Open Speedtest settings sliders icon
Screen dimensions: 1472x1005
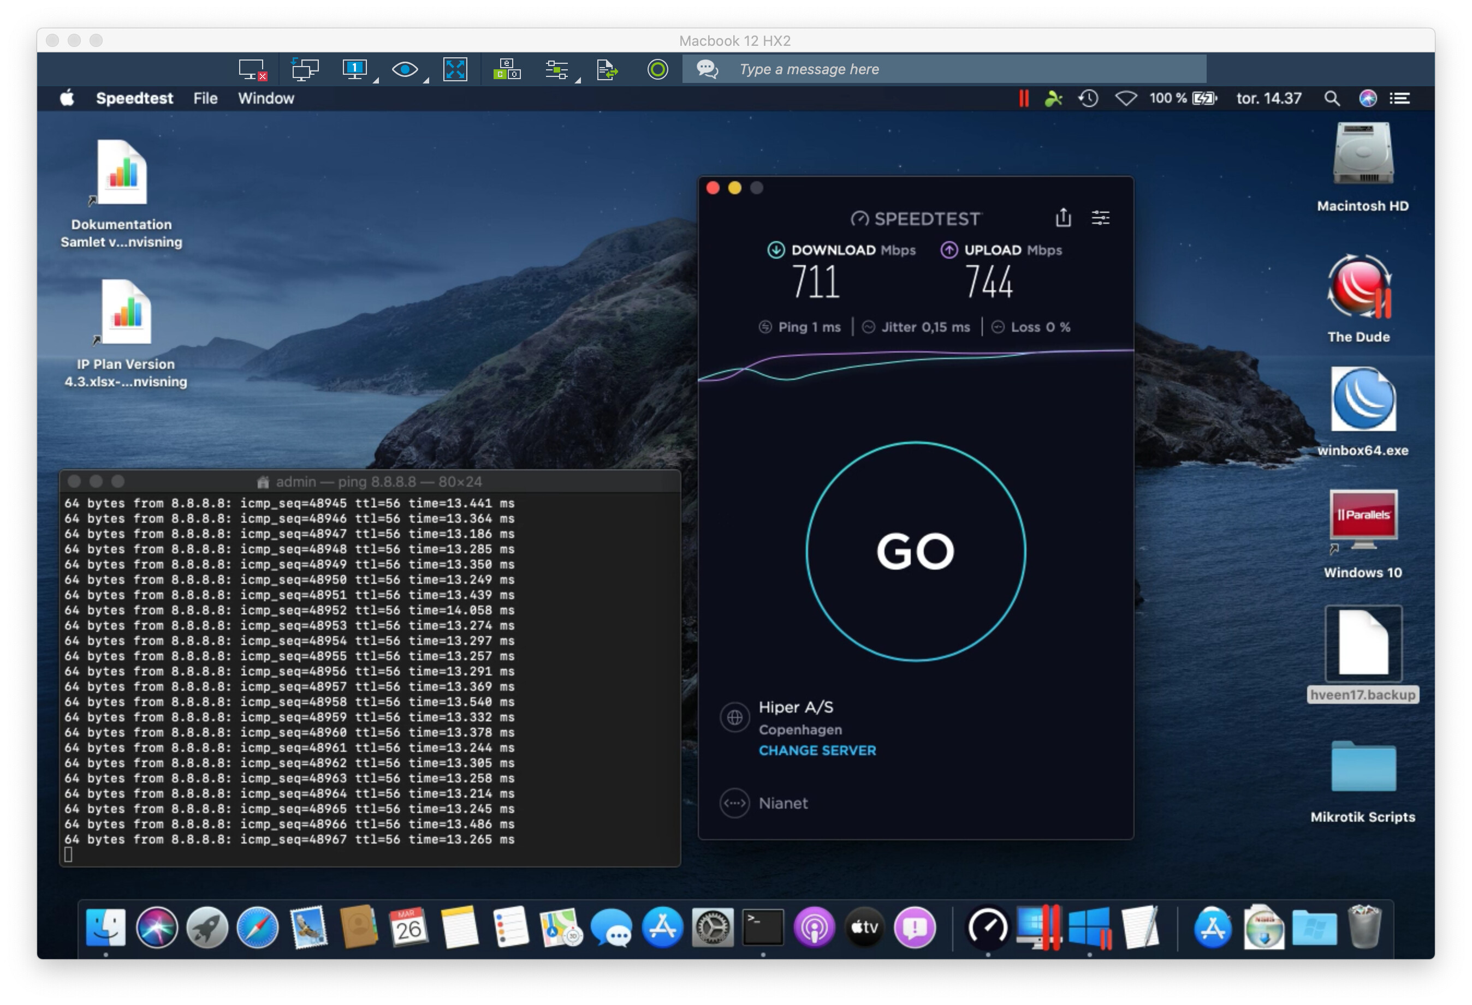(1100, 218)
